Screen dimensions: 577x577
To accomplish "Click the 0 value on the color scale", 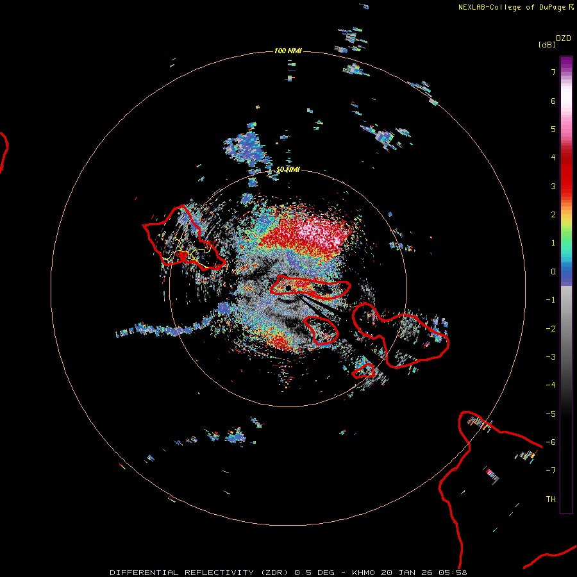I will [553, 272].
